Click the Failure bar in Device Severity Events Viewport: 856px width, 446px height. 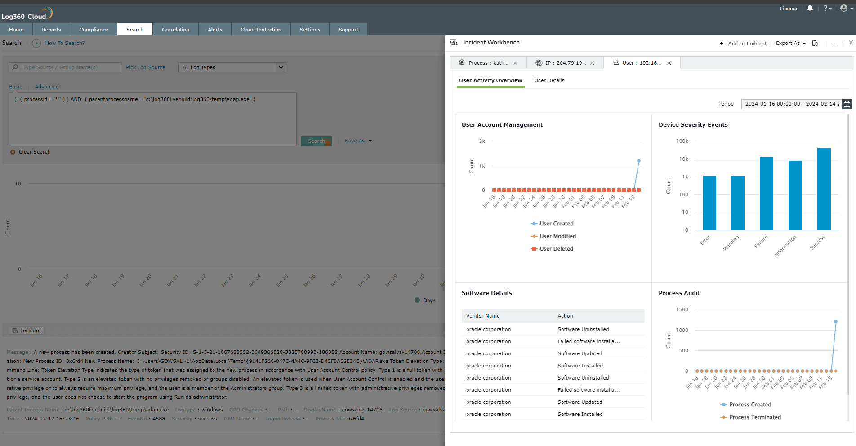point(767,194)
